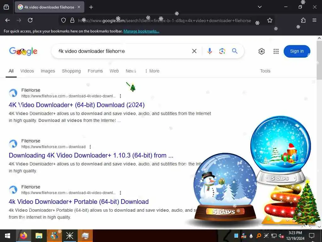Click the first result's FileHorse favicon

tap(13, 93)
